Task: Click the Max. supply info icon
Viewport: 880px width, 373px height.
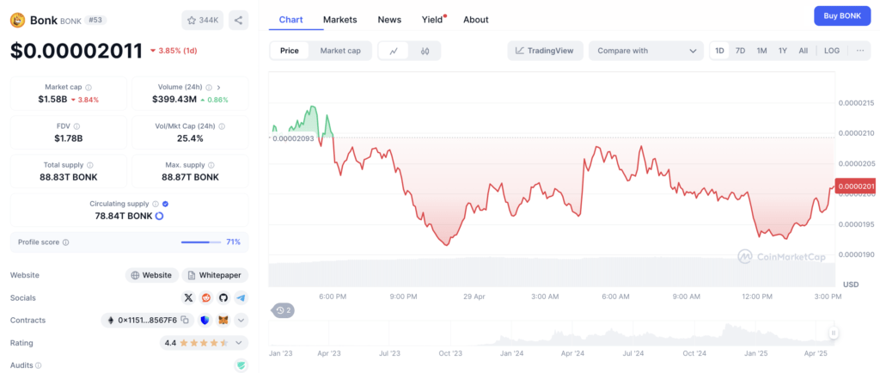Action: (x=211, y=166)
